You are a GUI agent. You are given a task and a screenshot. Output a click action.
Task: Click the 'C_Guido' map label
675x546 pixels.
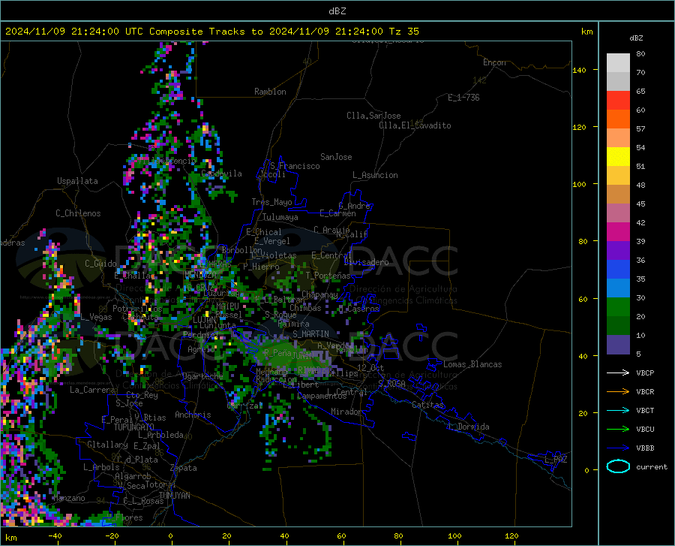tap(100, 264)
